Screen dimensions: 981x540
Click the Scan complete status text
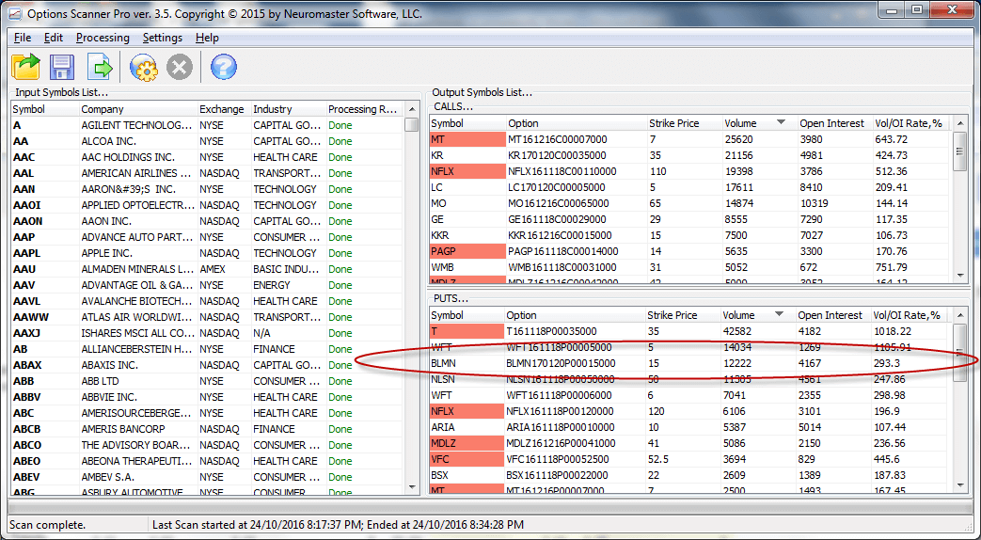click(x=48, y=525)
